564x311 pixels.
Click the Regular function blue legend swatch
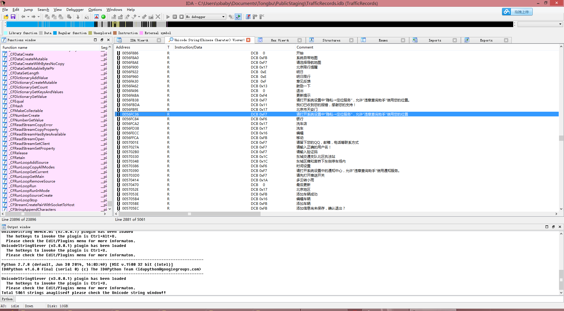pos(55,33)
